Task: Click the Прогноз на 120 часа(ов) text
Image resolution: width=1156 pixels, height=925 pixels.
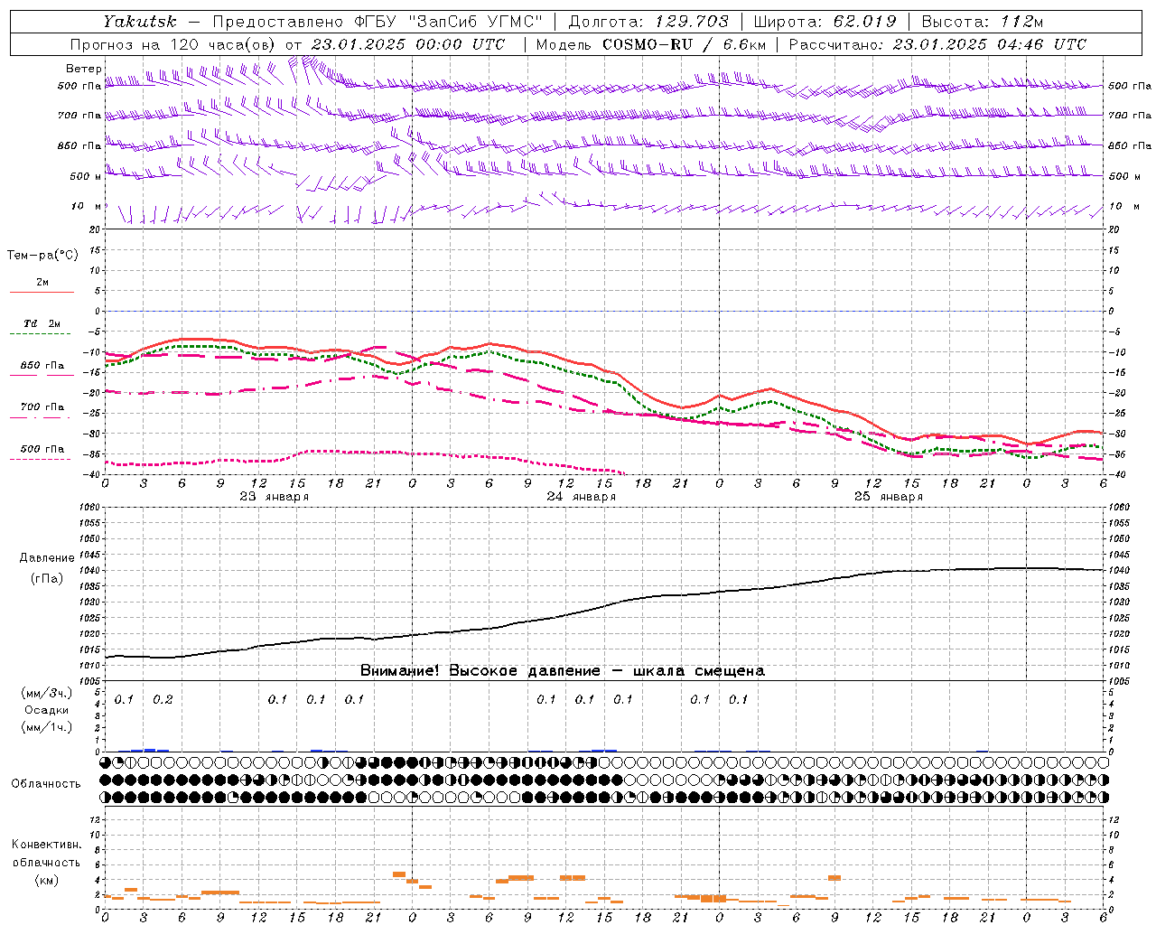Action: 173,44
